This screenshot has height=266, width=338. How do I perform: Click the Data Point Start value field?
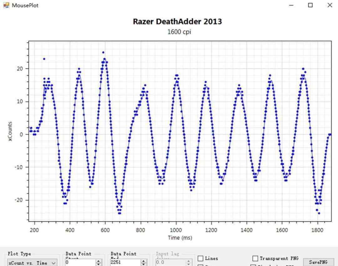point(80,262)
